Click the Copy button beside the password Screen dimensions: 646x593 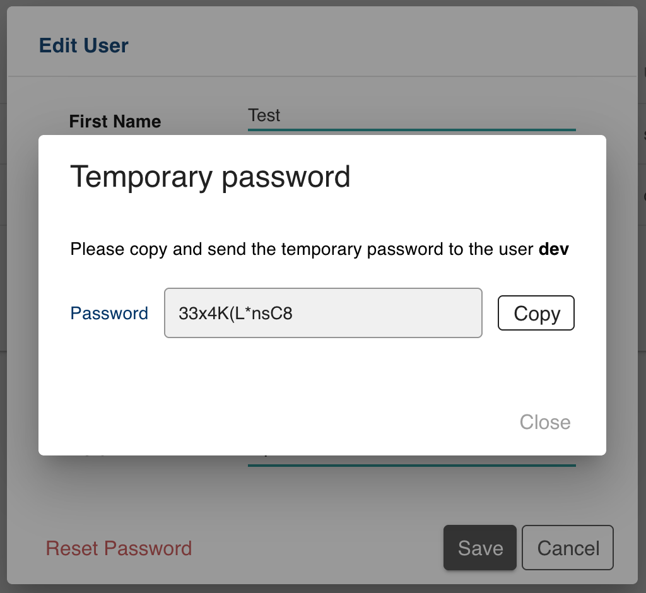536,313
